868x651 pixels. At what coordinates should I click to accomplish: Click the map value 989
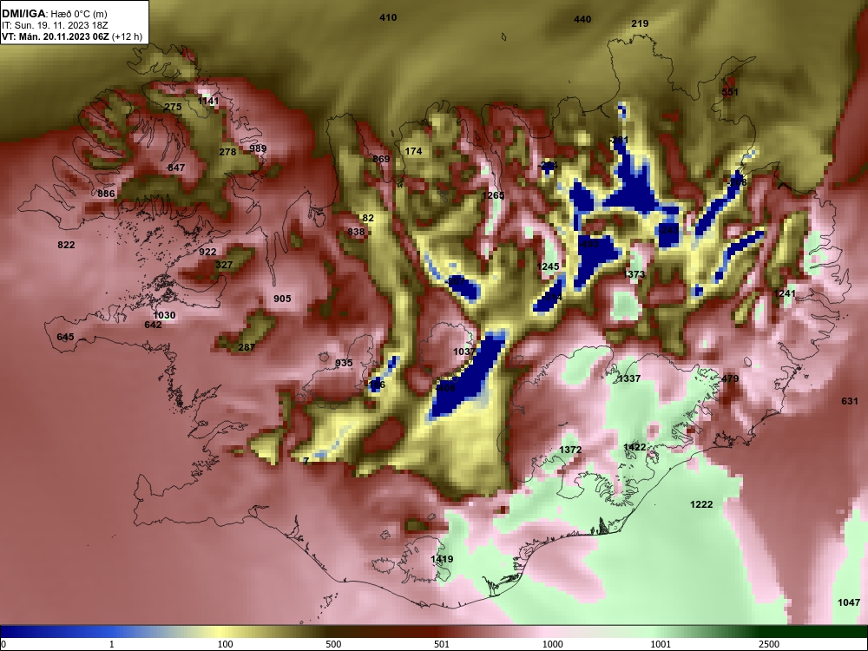tap(258, 148)
